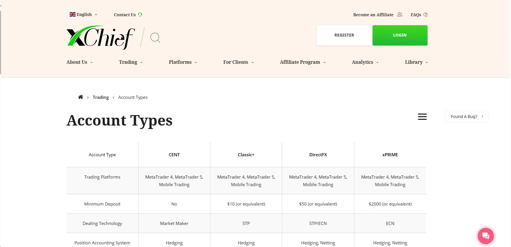The image size is (511, 247).
Task: Click the Classic+ STP dealing technology cell
Action: pyautogui.click(x=246, y=224)
